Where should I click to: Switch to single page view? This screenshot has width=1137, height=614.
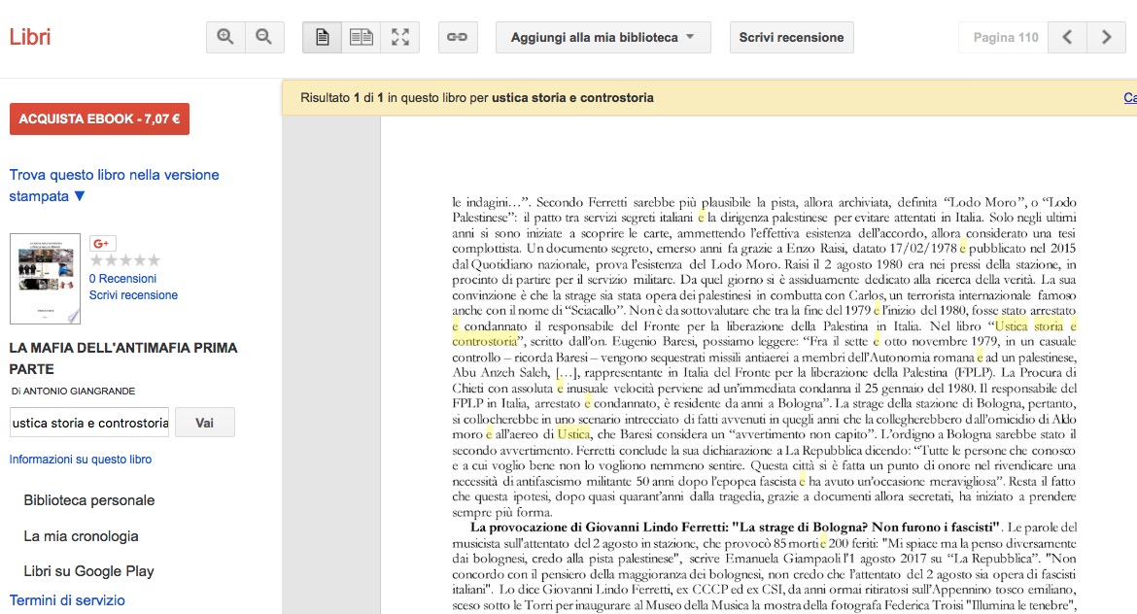coord(322,38)
